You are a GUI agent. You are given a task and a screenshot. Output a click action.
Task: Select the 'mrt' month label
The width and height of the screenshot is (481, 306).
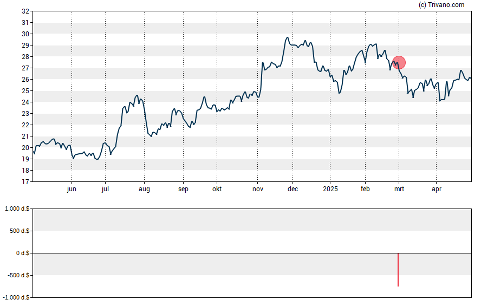(399, 189)
